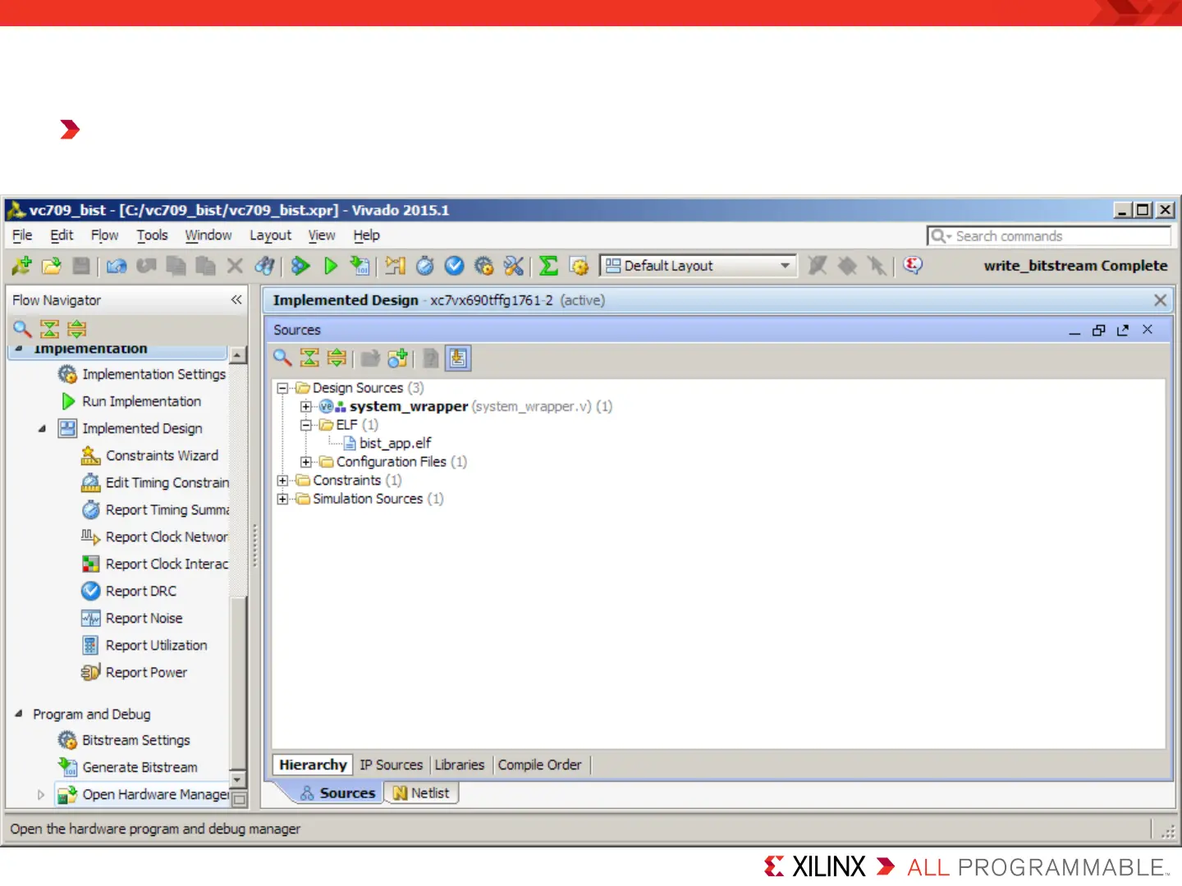This screenshot has width=1182, height=886.
Task: Click Bitstream Settings in Flow Navigator
Action: coord(135,740)
